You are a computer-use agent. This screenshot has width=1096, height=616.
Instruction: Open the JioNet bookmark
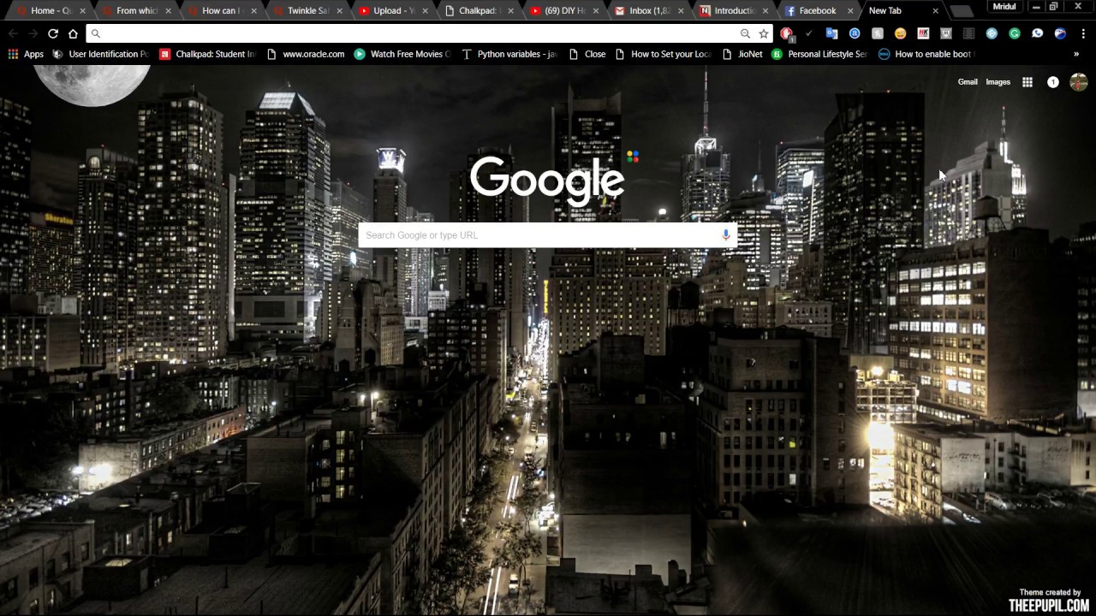pyautogui.click(x=742, y=54)
